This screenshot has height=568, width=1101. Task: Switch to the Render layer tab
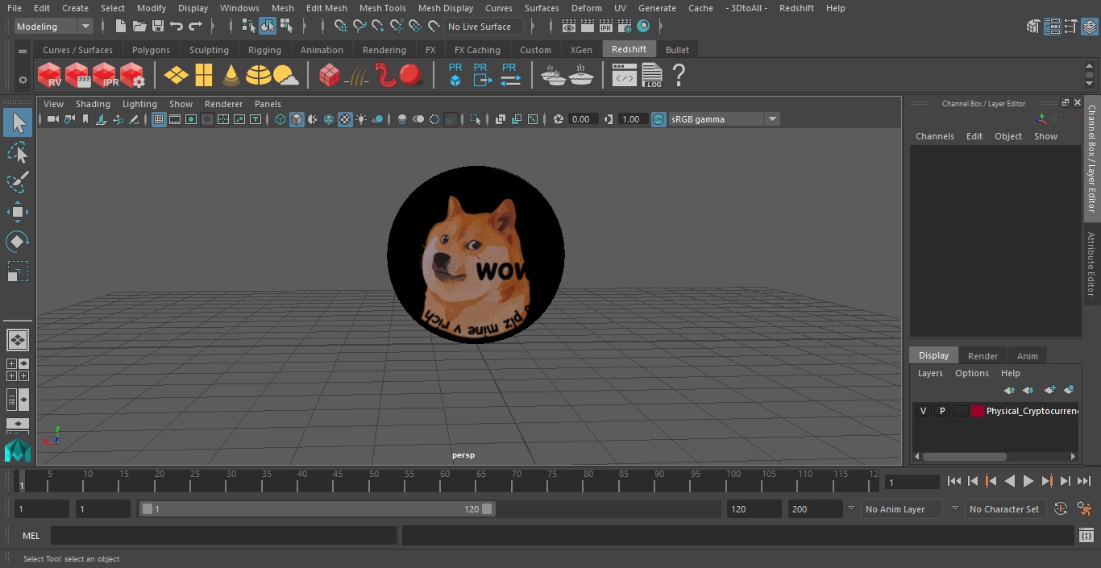[983, 356]
